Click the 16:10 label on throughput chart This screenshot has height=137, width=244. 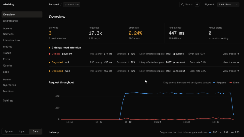click(128, 122)
